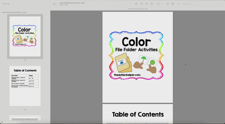225x124 pixels.
Task: Click page number label 1 under thumbnail
Action: 25,60
